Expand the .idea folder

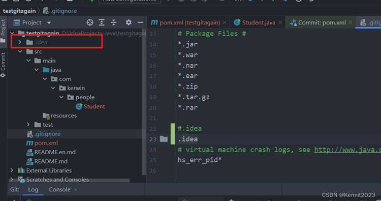[20, 42]
